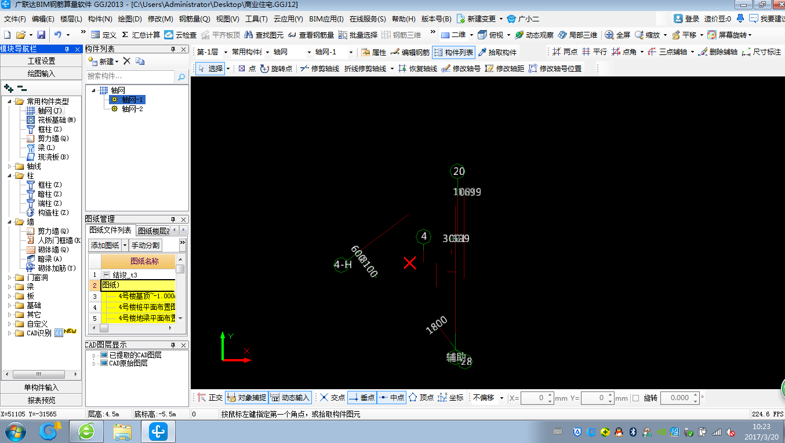Open the 钢筋量(Q) menu
The height and width of the screenshot is (443, 785).
point(194,19)
